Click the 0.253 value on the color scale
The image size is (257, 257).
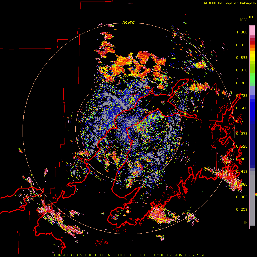point(242,210)
